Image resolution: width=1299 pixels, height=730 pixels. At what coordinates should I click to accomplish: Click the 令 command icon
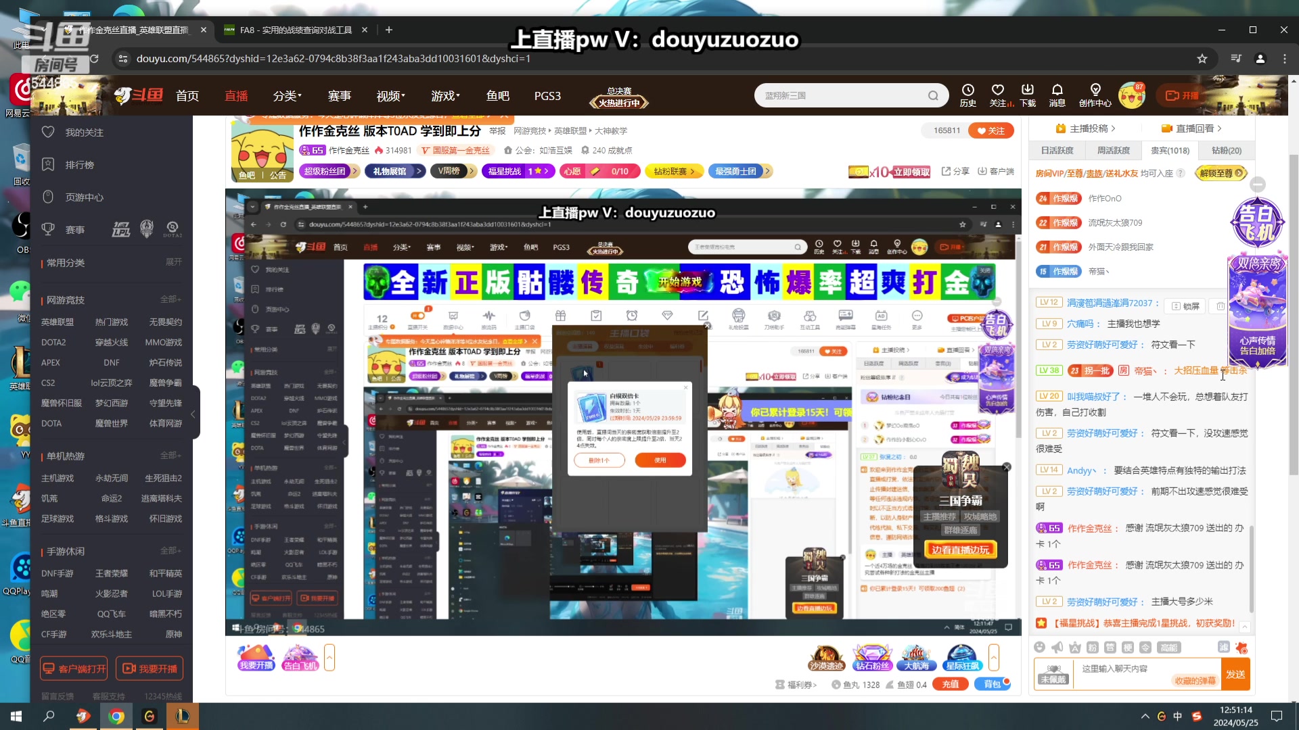(x=1145, y=647)
